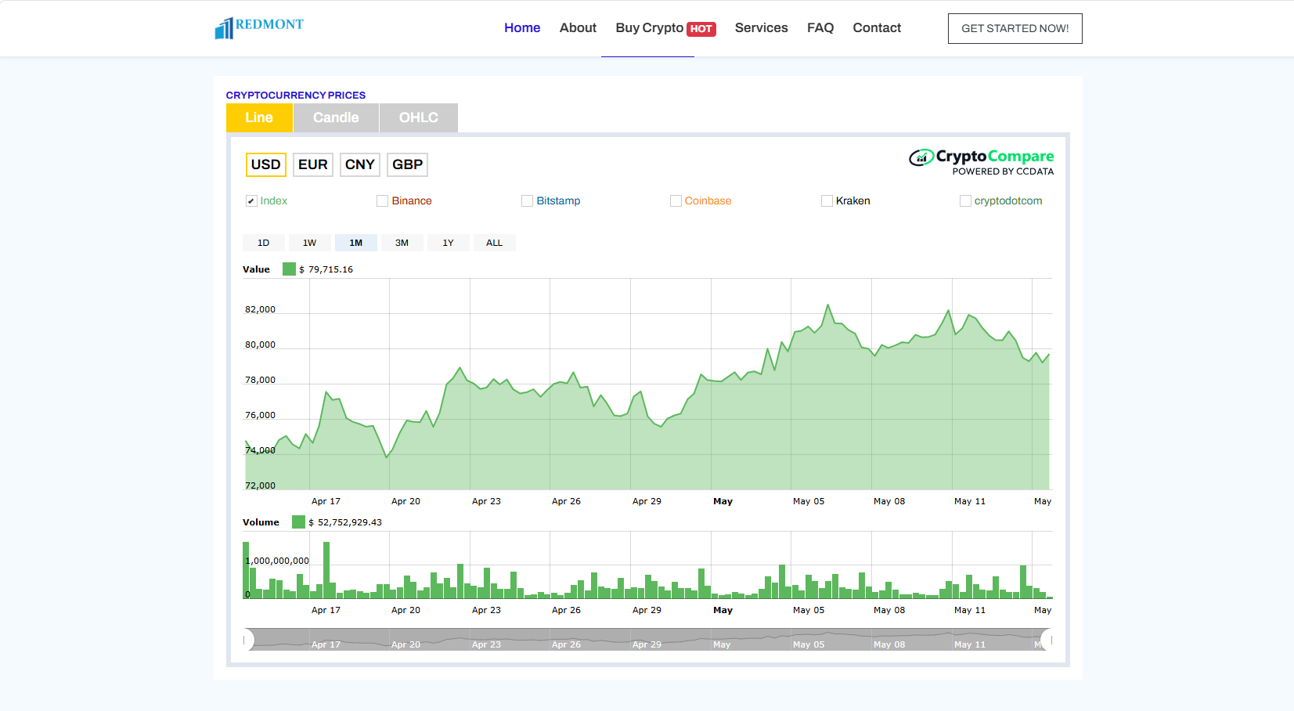Image resolution: width=1294 pixels, height=711 pixels.
Task: Click the HOT badge next to Buy Crypto
Action: [701, 29]
